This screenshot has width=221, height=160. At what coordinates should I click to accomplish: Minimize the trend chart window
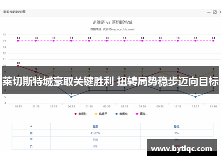(x=209, y=12)
